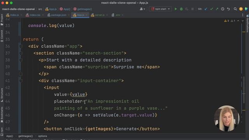This screenshot has height=140, width=249.
Task: Click App.js in the top navigation bar
Action: click(x=51, y=9)
